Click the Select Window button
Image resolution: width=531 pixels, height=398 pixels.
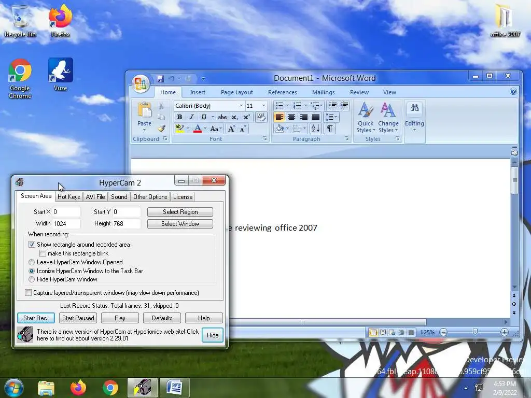(180, 224)
